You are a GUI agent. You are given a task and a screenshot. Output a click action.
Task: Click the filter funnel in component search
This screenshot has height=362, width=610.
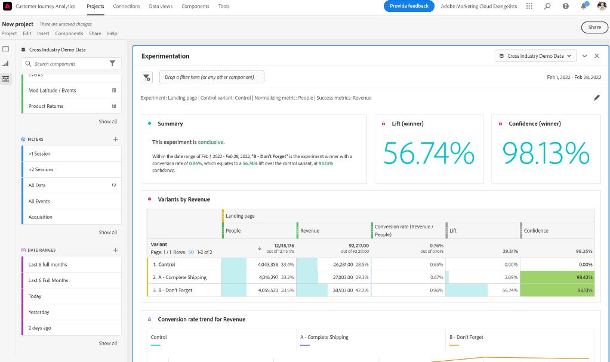point(112,63)
